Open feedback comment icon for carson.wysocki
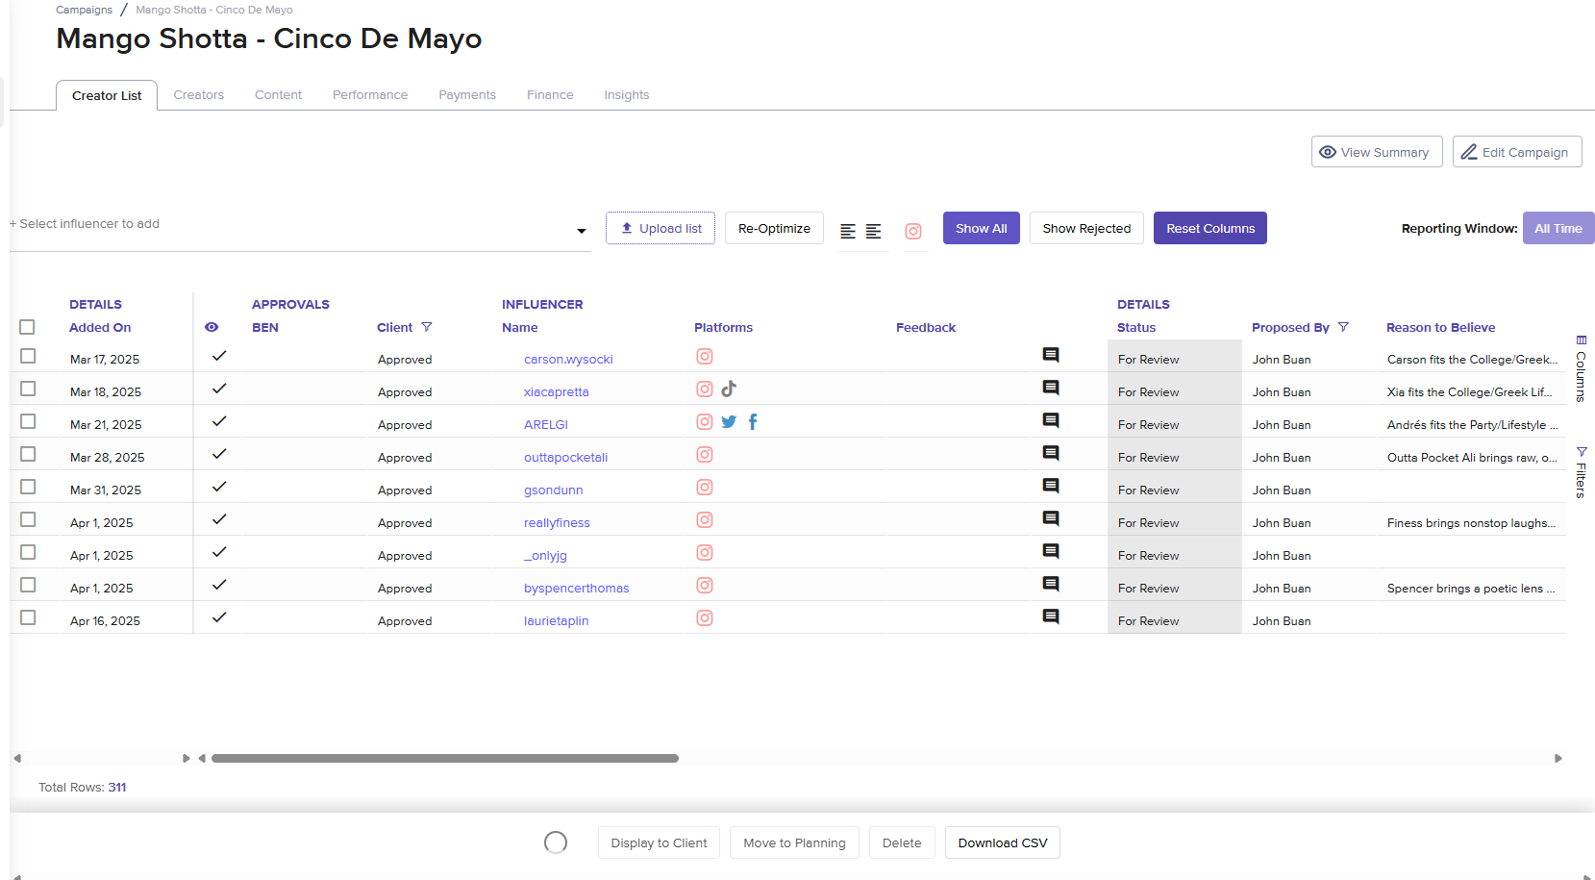The width and height of the screenshot is (1595, 880). 1051,356
